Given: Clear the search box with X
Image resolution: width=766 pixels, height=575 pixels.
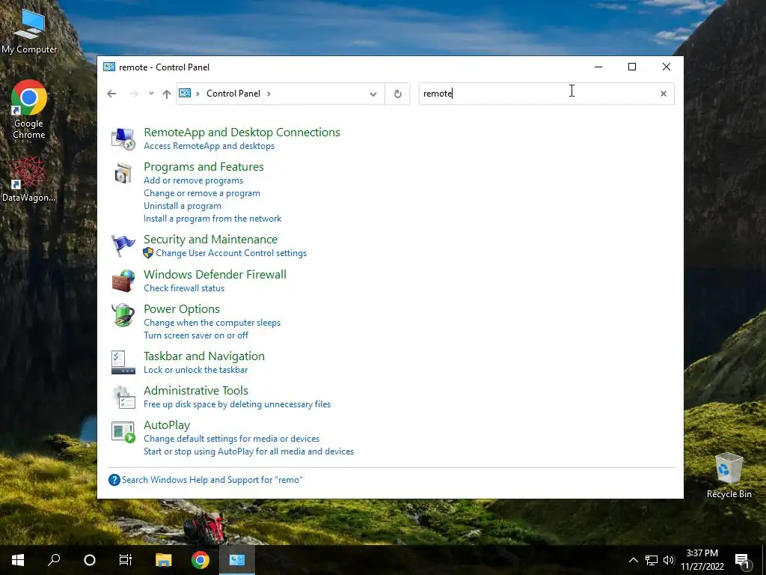Looking at the screenshot, I should [664, 94].
